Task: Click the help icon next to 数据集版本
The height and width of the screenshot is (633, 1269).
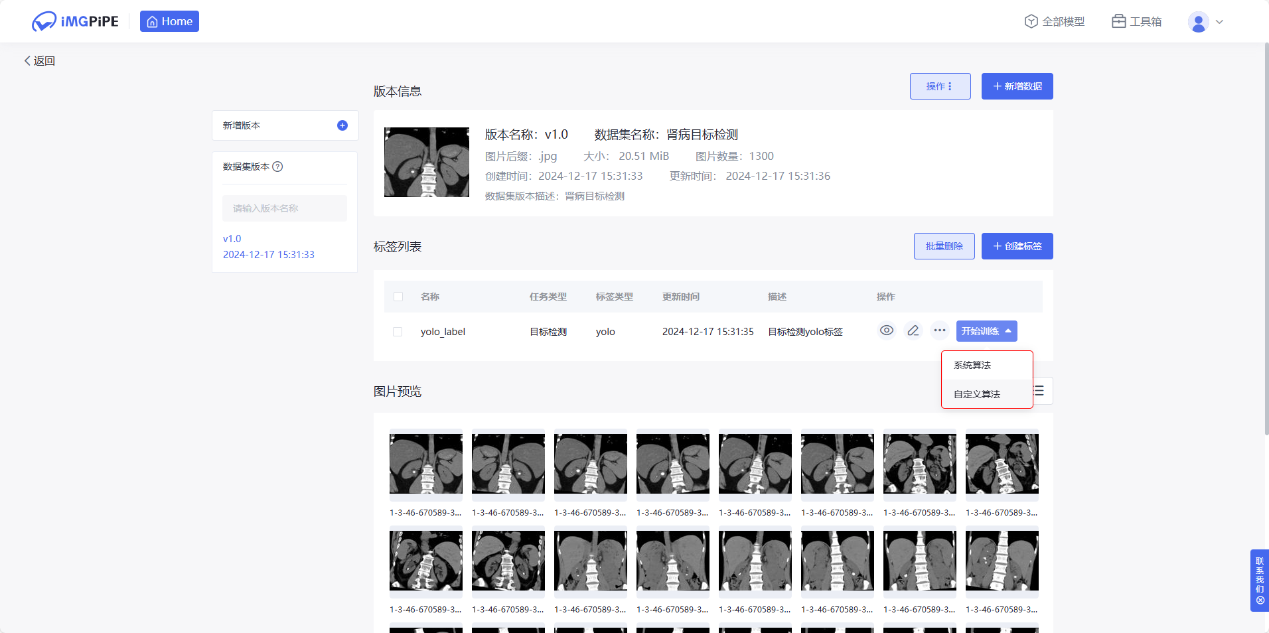Action: 278,167
